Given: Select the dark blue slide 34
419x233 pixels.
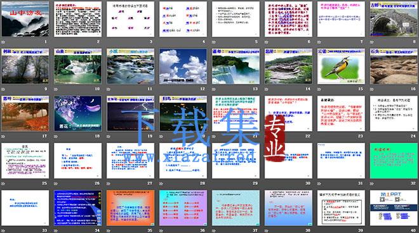Looking at the screenshot, I should [x=77, y=208].
